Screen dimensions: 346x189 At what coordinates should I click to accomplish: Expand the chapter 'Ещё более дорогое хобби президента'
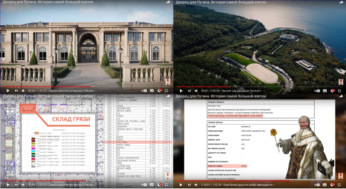point(249,185)
